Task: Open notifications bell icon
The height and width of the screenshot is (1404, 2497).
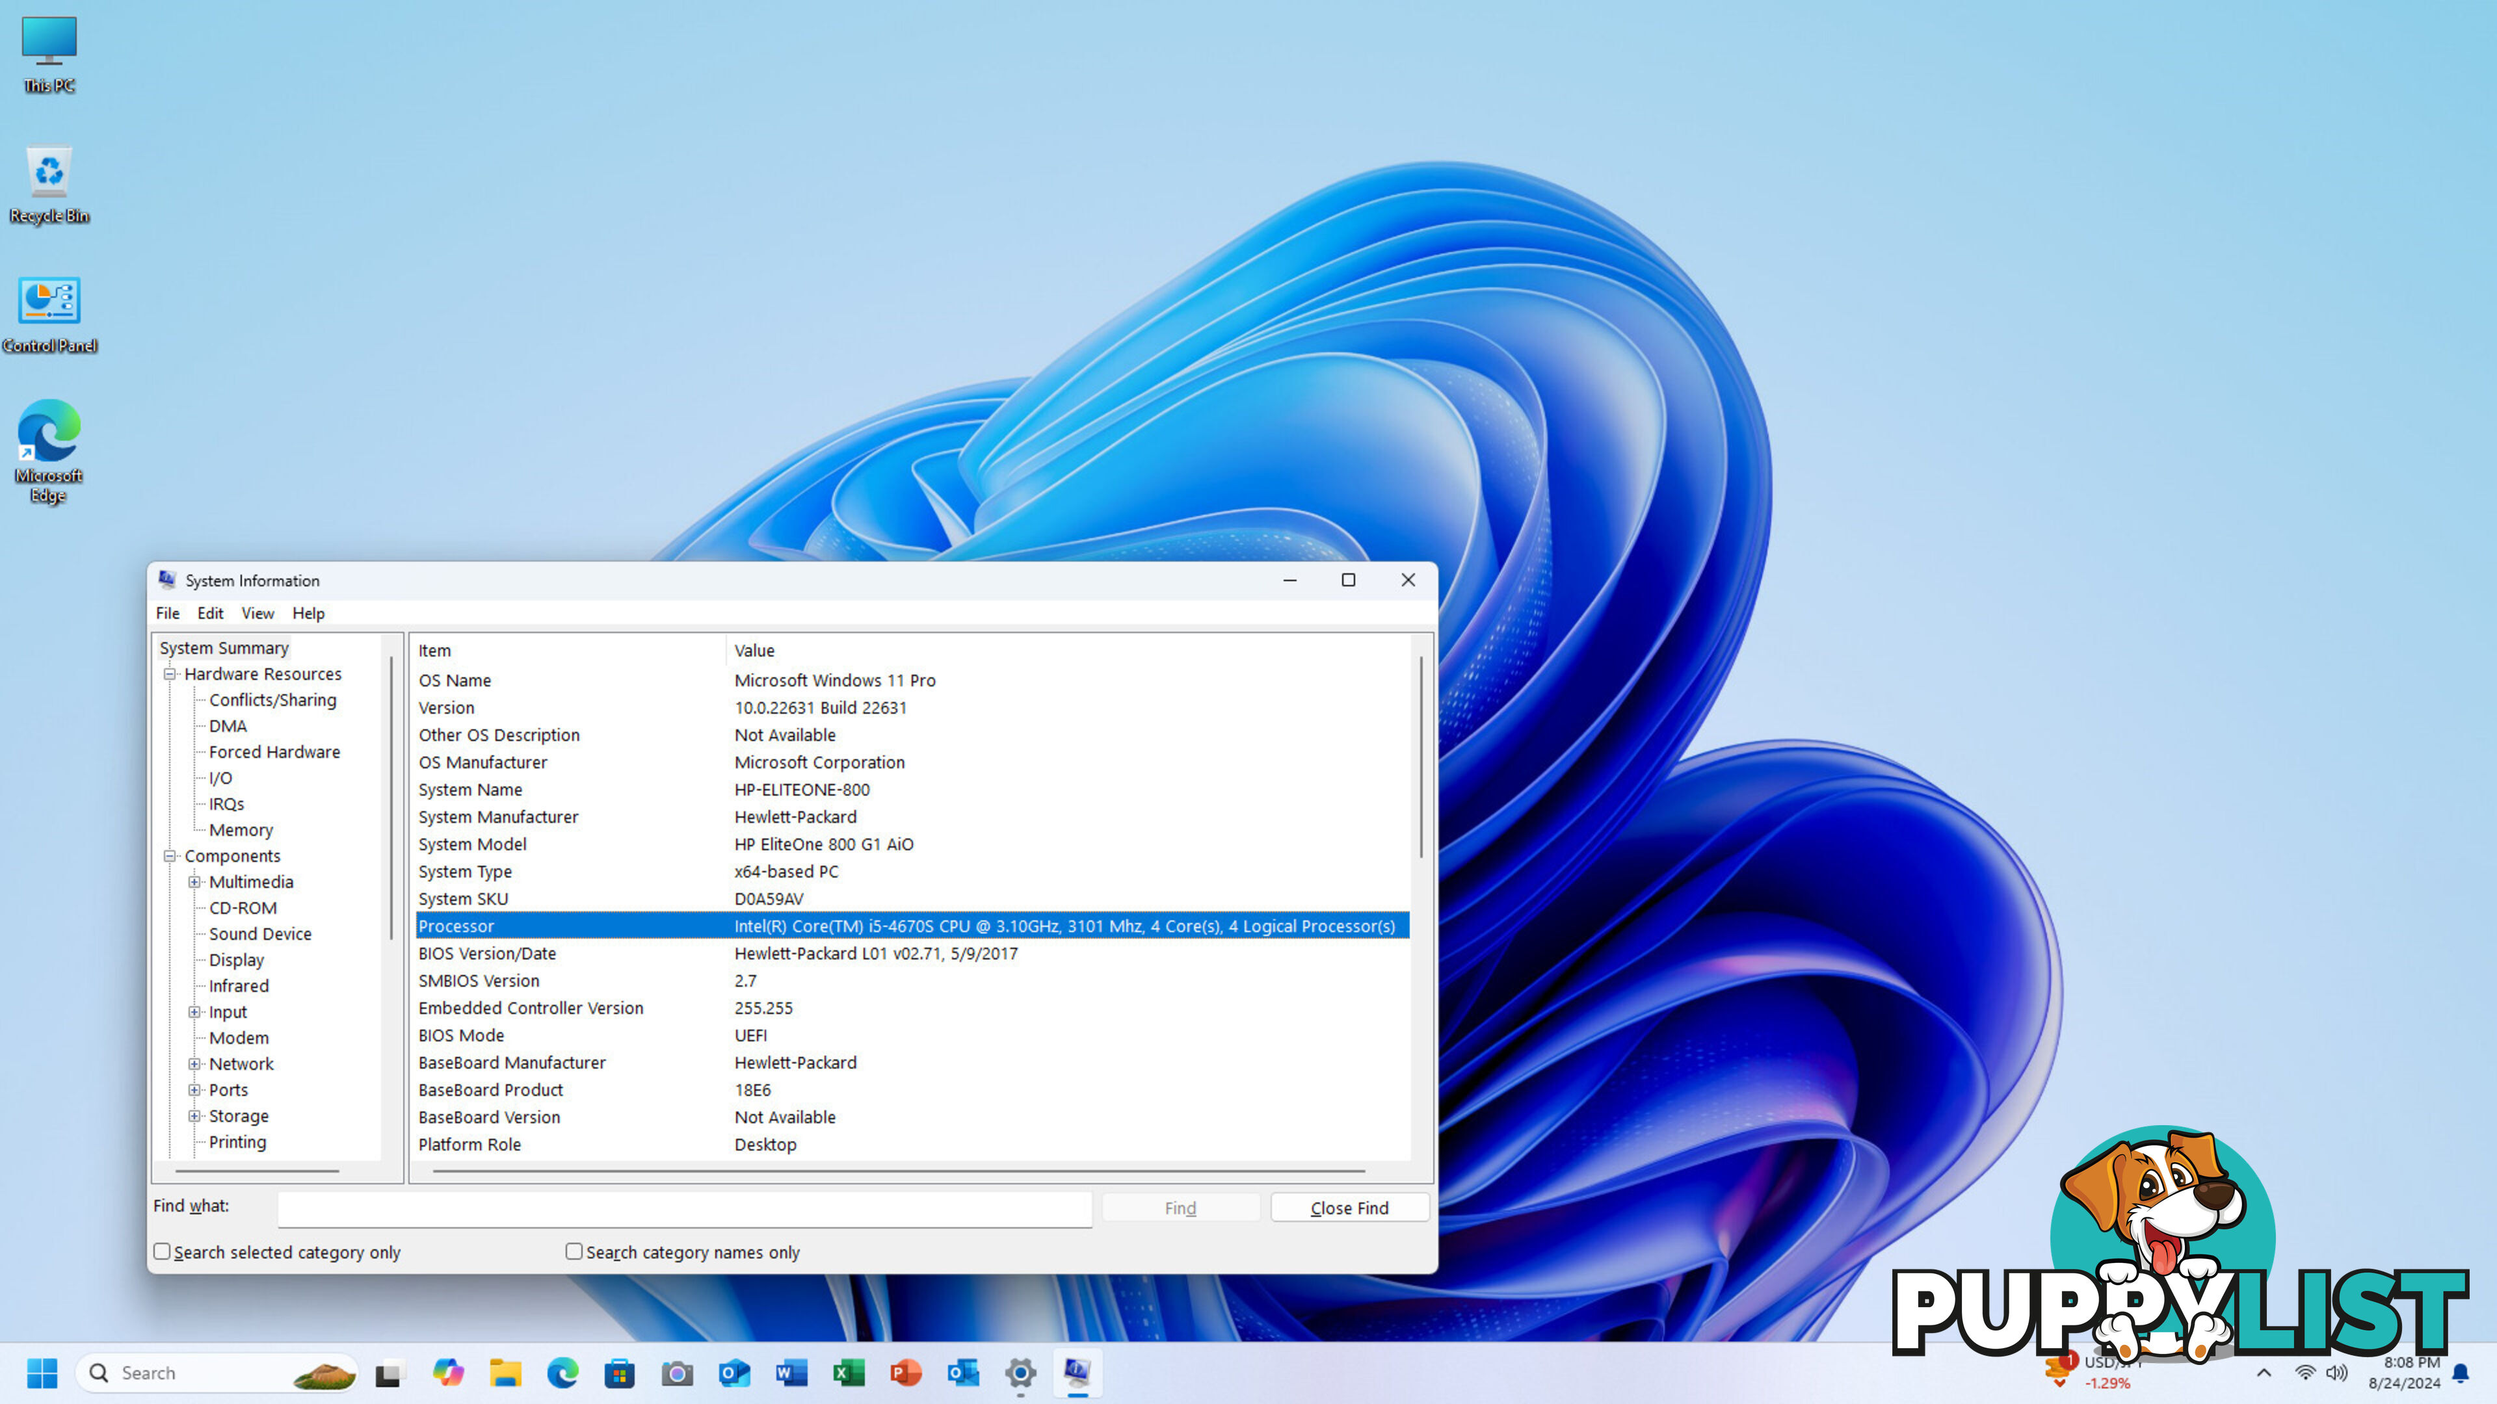Action: coord(2461,1373)
